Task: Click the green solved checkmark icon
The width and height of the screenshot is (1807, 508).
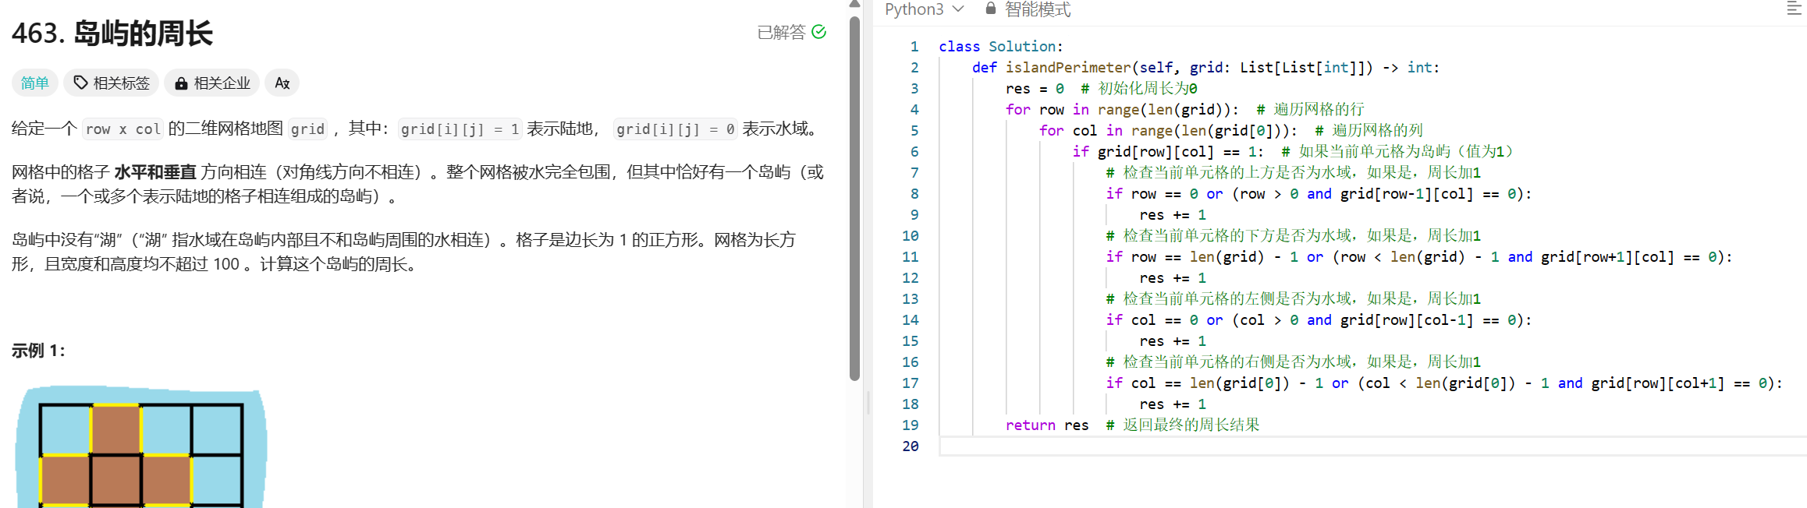Action: tap(818, 32)
